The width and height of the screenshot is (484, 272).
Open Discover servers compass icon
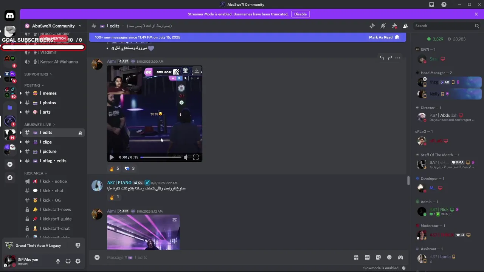(10, 178)
